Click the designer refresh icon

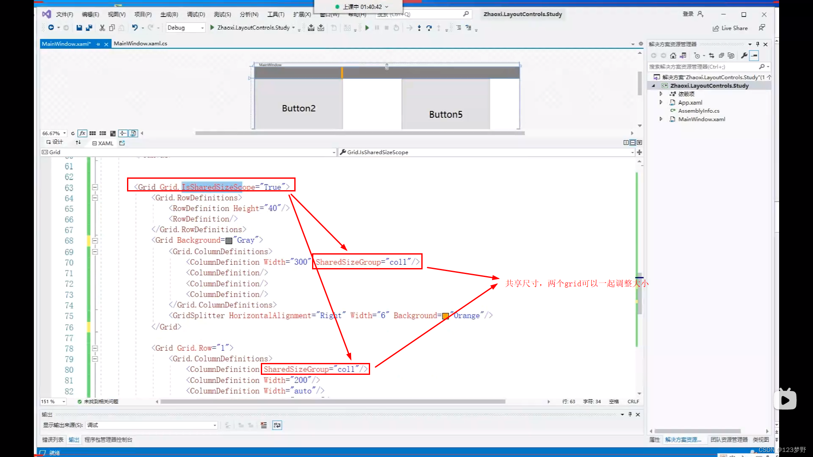click(x=73, y=133)
